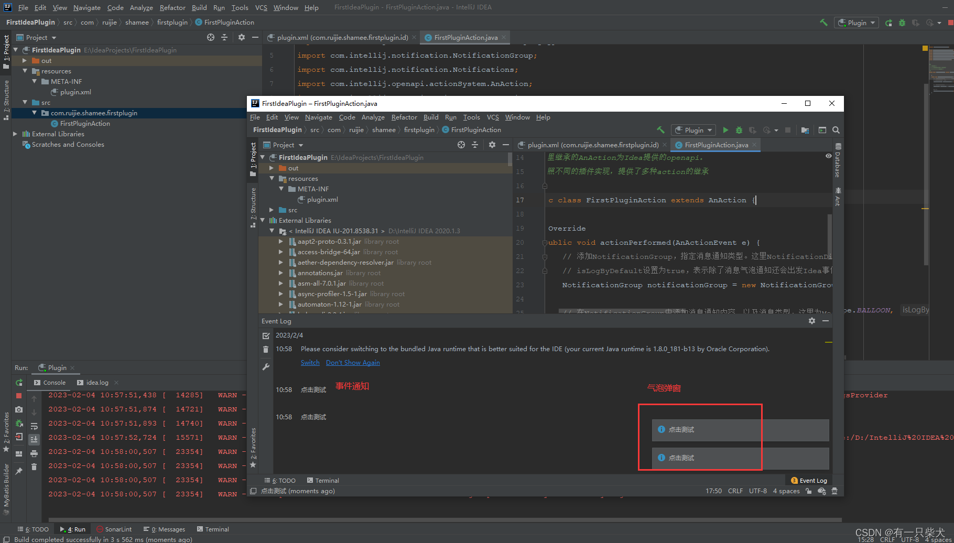Rerun Plugin in the Run panel
The height and width of the screenshot is (543, 954).
[x=19, y=383]
